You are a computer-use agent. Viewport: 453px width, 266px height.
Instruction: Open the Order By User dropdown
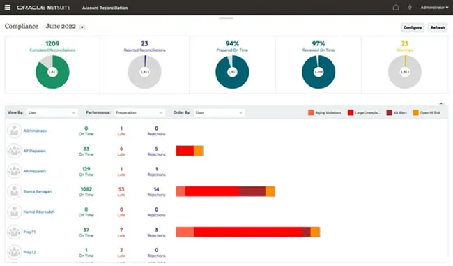(220, 112)
